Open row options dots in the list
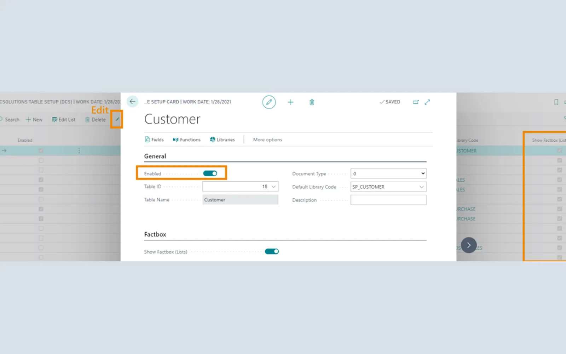Screen dimensions: 566x354 point(79,151)
